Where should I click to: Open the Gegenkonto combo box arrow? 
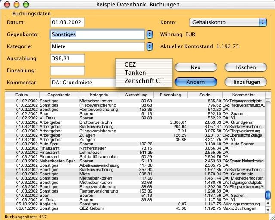[x=150, y=34]
